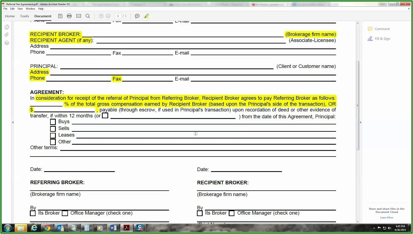Tick 'Office Manager' under Recipient Broker

[x=232, y=213]
